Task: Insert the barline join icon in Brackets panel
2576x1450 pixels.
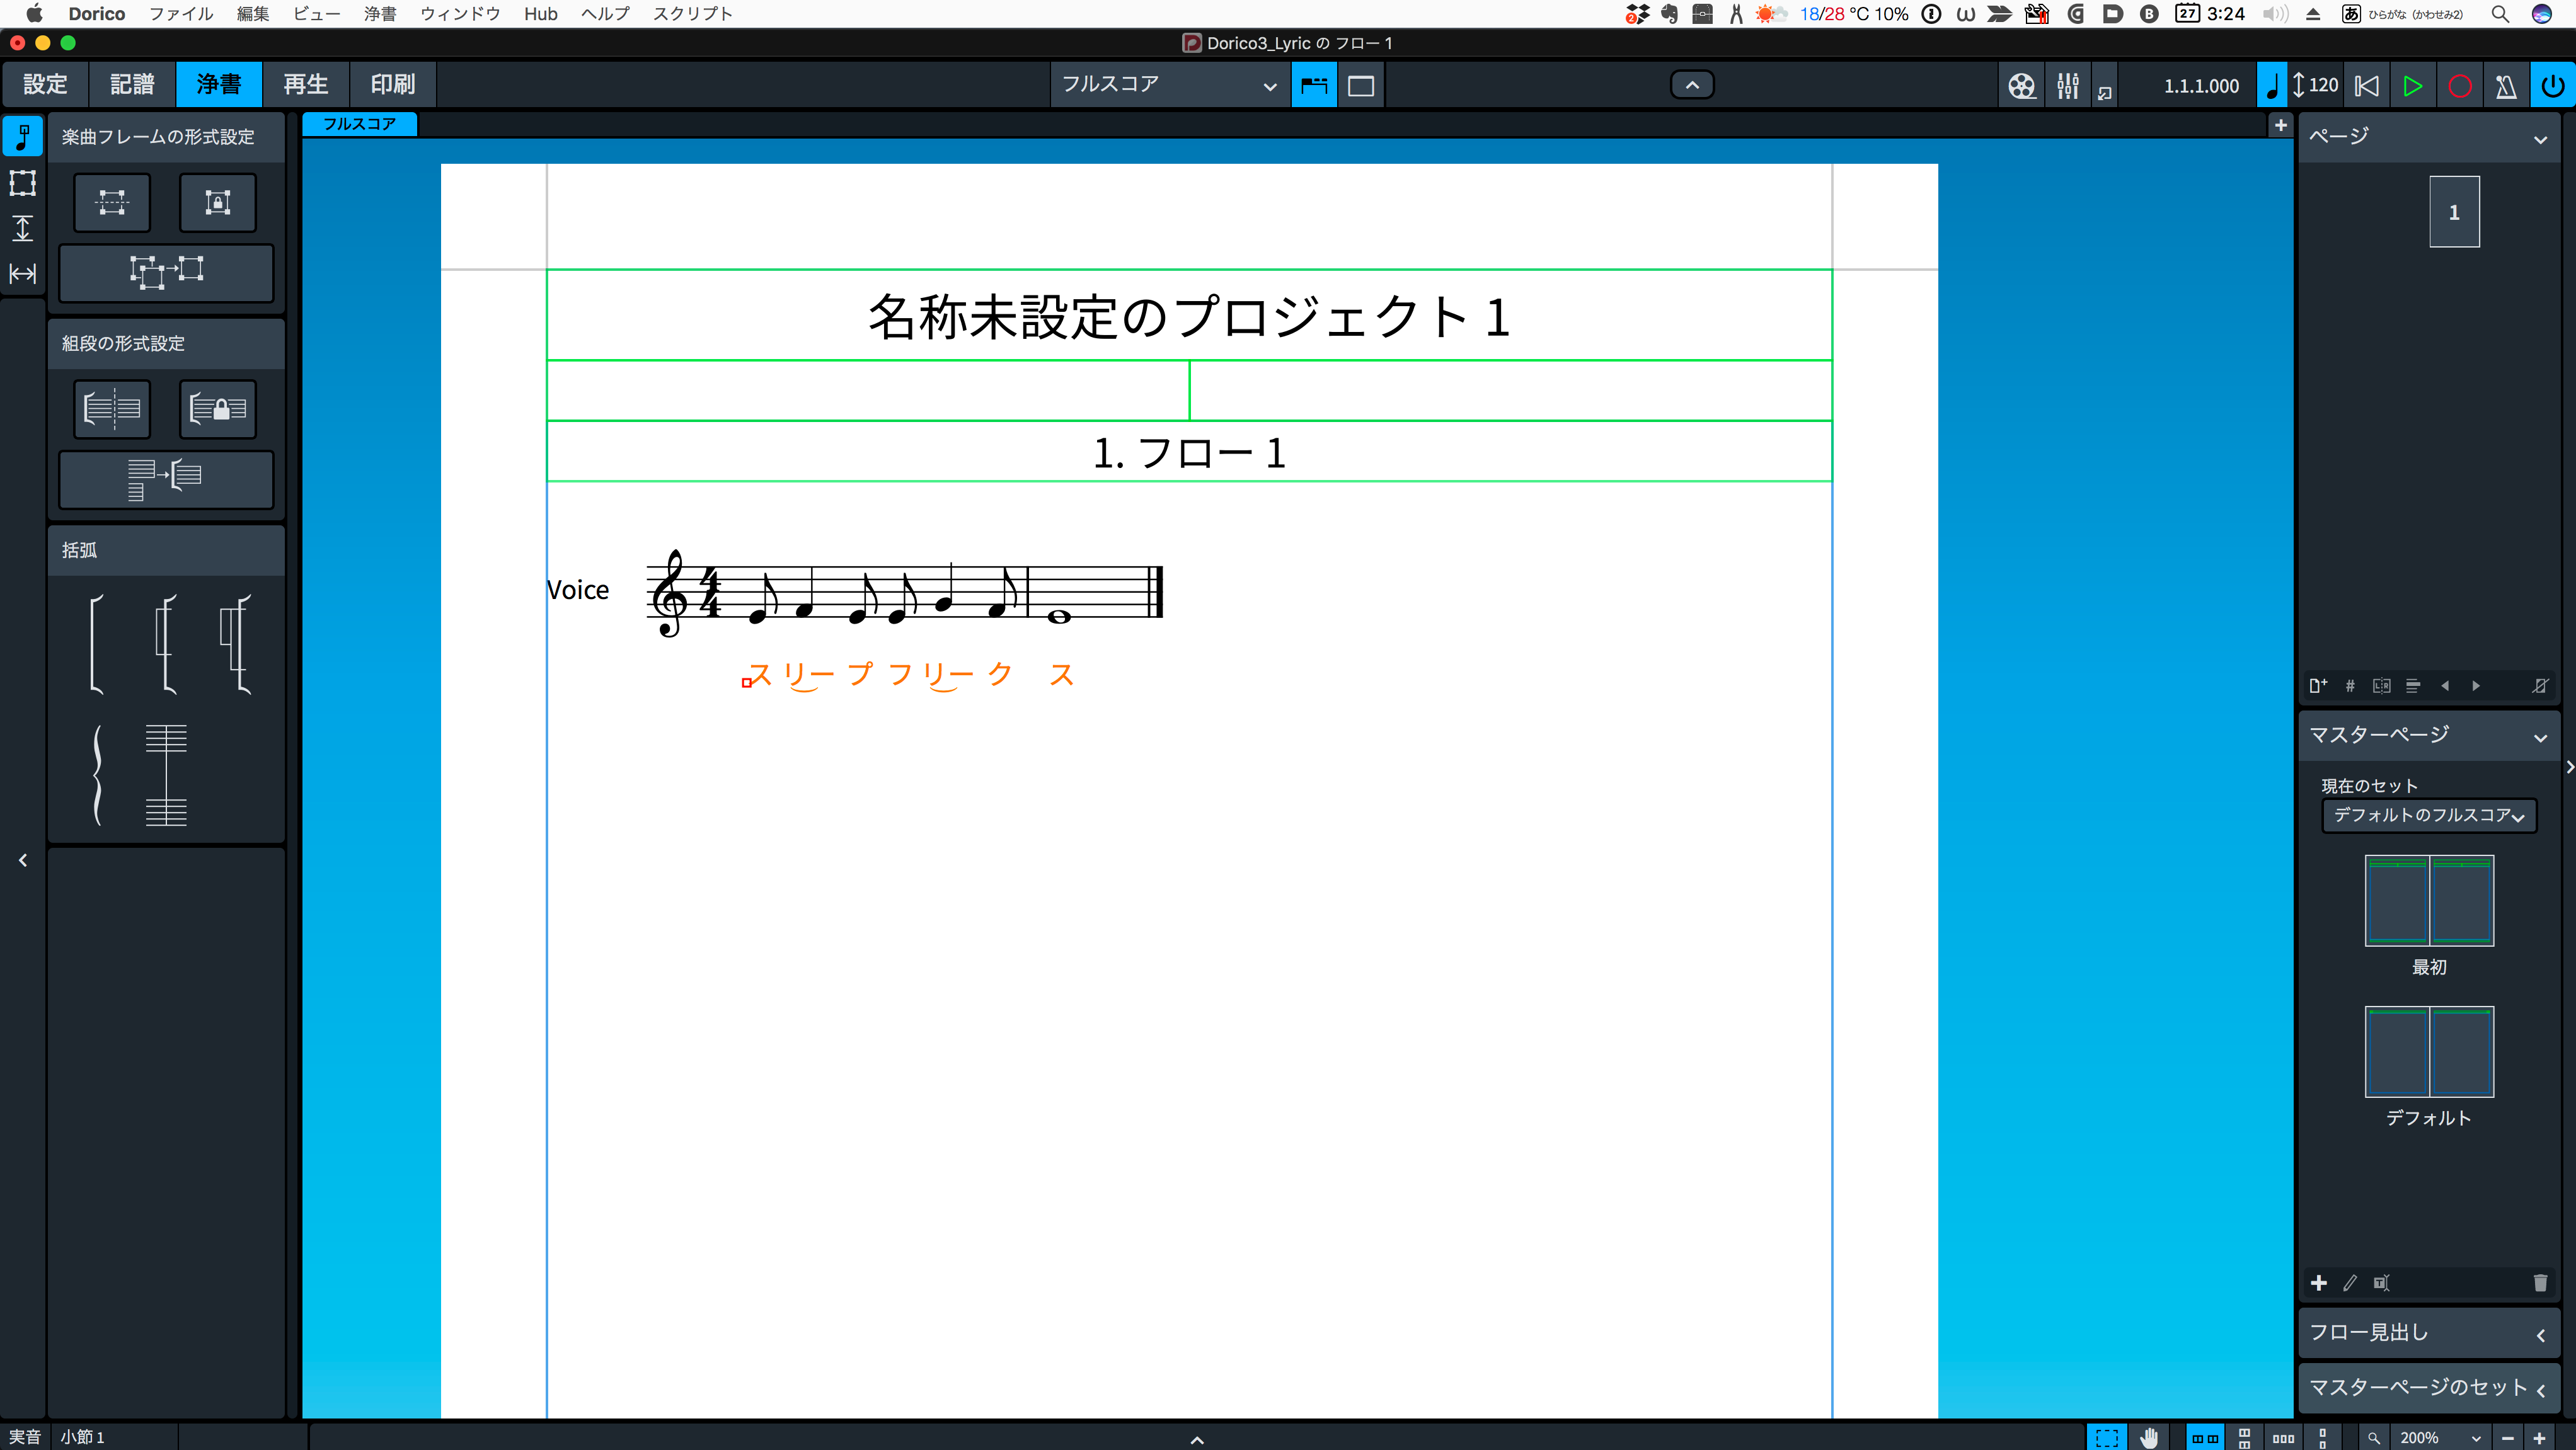Action: click(166, 775)
